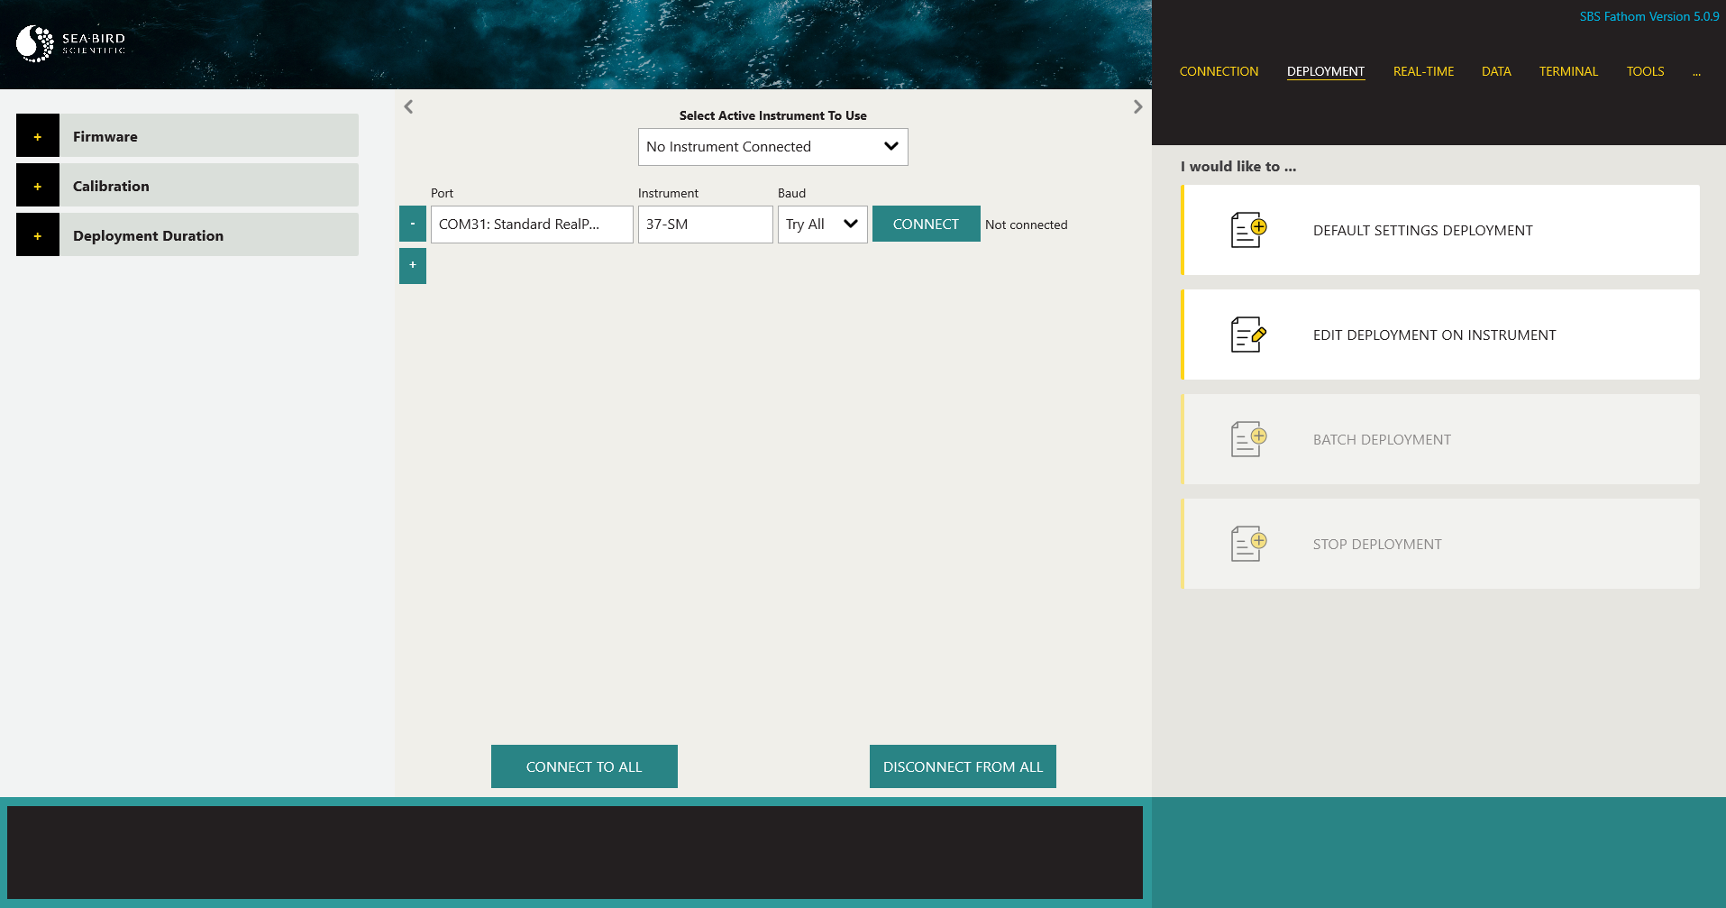The height and width of the screenshot is (908, 1726).
Task: Click the Sea-Bird Scientific logo
Action: click(x=70, y=43)
